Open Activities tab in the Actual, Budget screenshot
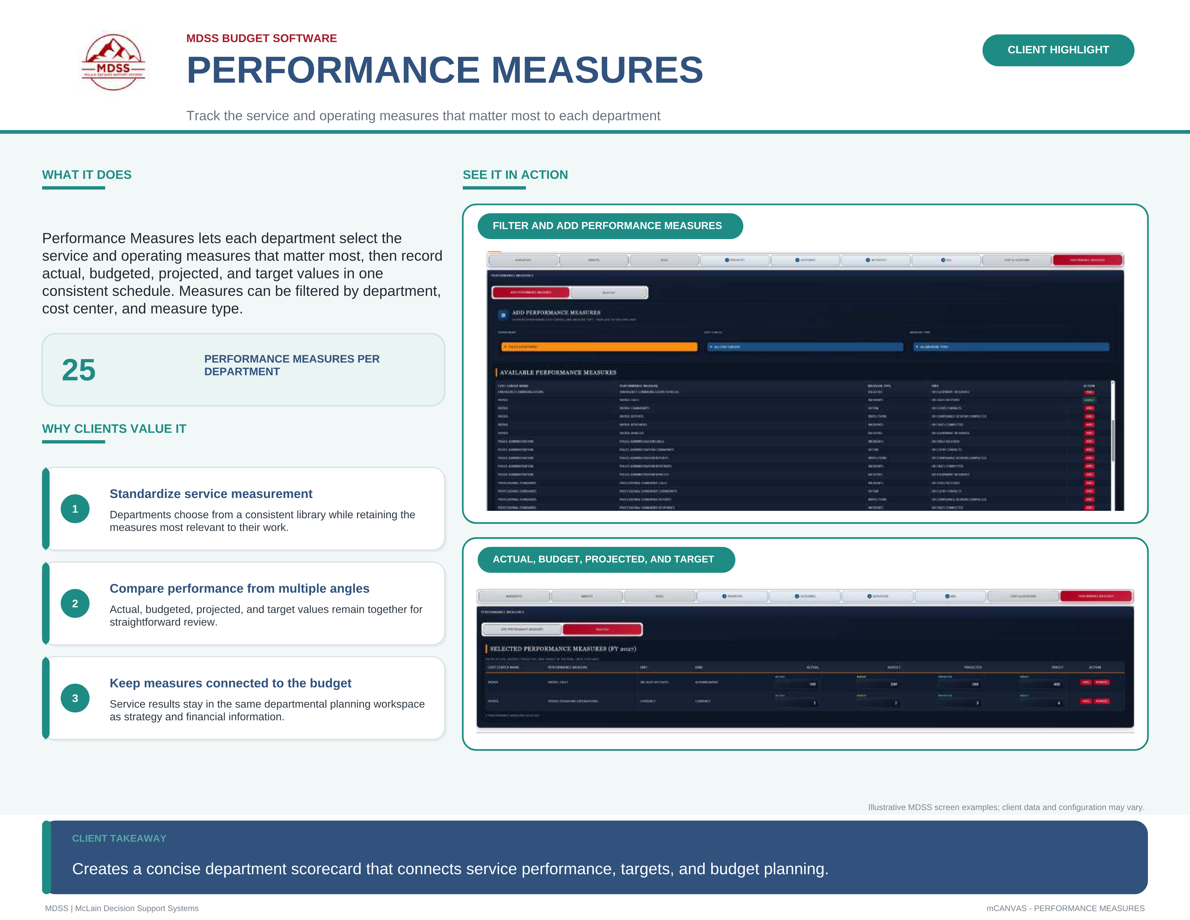Screen dimensions: 1190x920 pos(878,596)
